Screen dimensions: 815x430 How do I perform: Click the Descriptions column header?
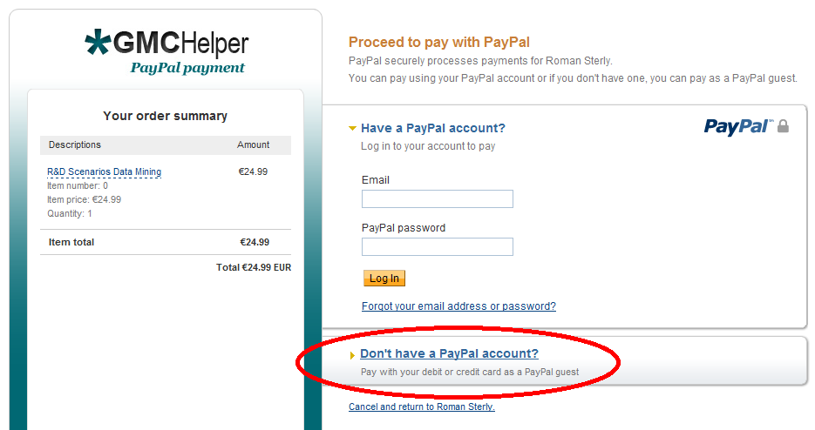point(75,144)
